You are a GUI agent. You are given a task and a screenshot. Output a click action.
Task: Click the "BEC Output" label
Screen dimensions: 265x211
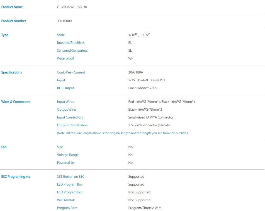tap(65, 88)
